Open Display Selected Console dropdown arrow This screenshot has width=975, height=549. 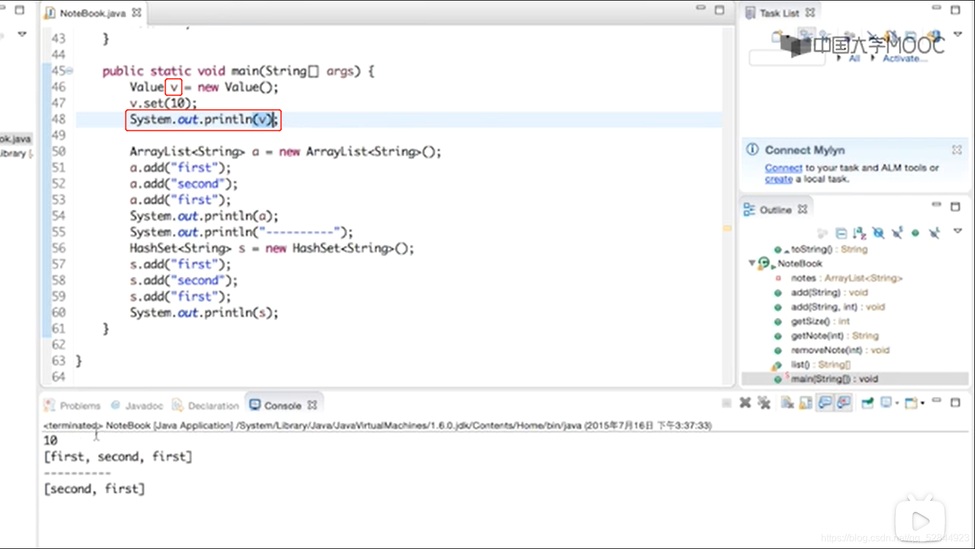896,404
